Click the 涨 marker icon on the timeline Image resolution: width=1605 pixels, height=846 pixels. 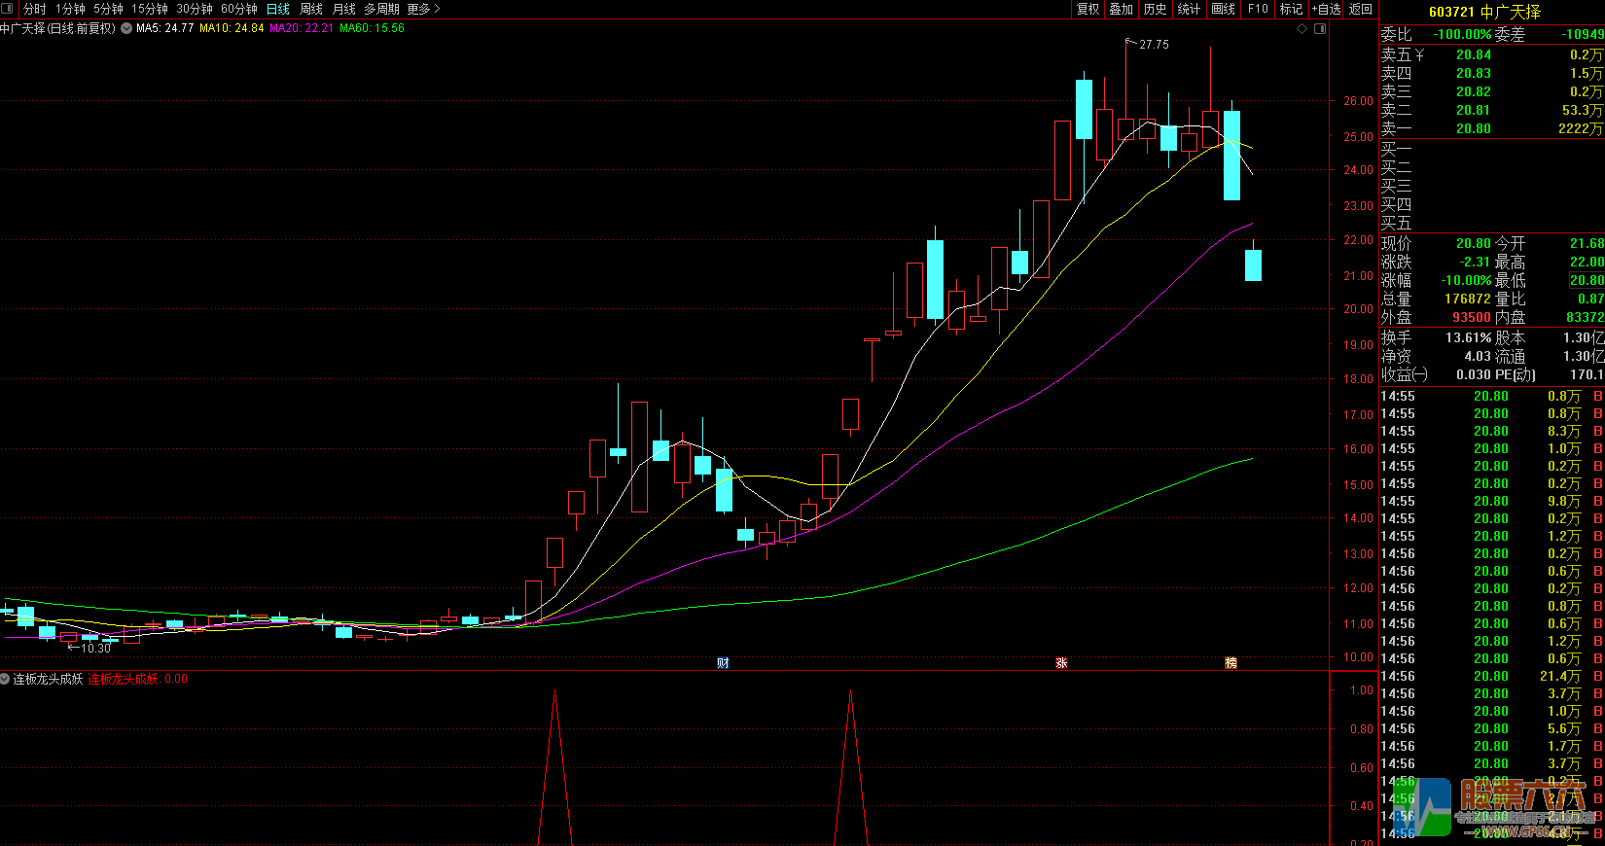[1061, 662]
